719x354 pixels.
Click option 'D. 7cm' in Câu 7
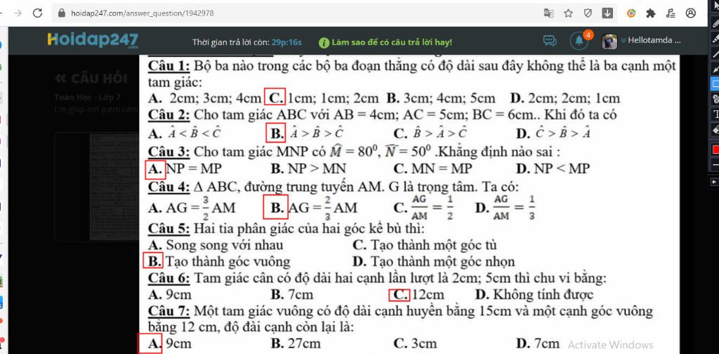538,343
